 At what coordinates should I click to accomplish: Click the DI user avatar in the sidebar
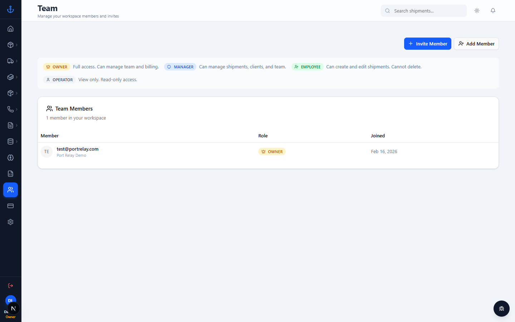tap(10, 300)
